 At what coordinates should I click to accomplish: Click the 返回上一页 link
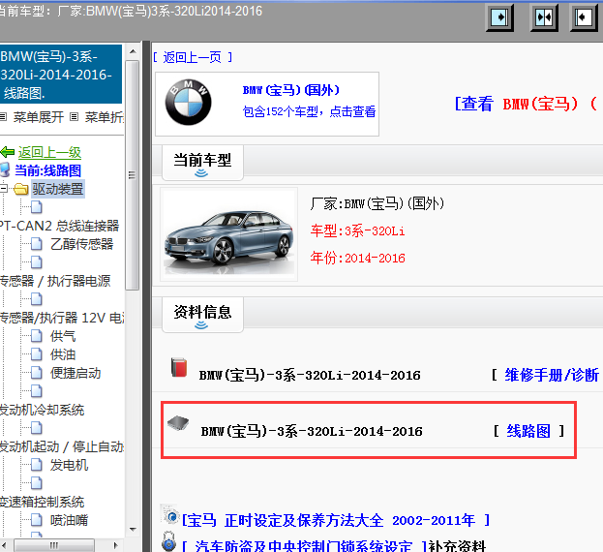coord(193,57)
